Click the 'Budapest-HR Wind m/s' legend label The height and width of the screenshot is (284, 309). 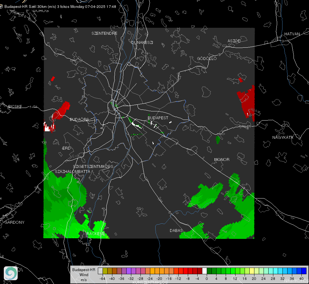point(84,275)
